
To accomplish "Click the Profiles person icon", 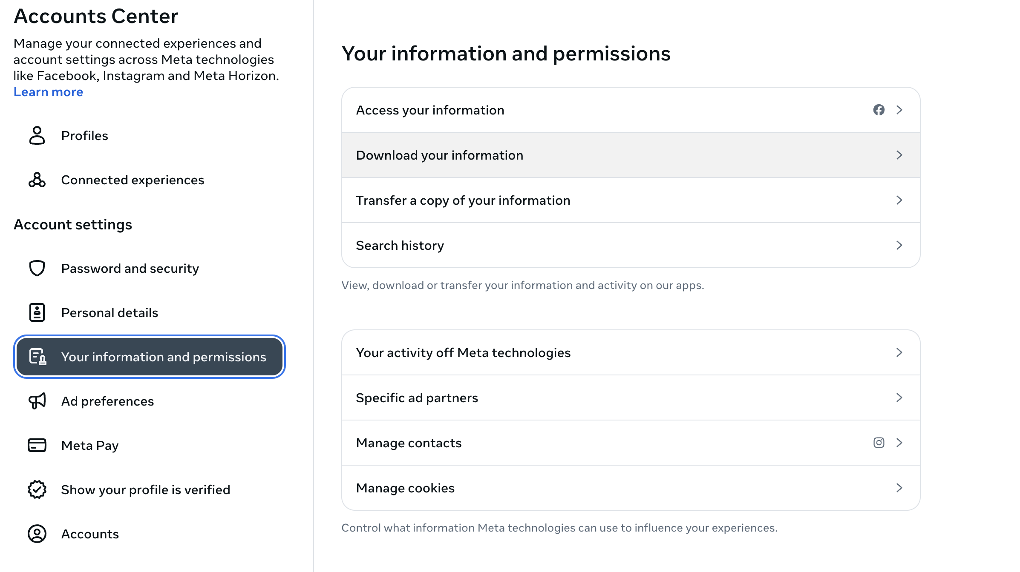I will [37, 135].
